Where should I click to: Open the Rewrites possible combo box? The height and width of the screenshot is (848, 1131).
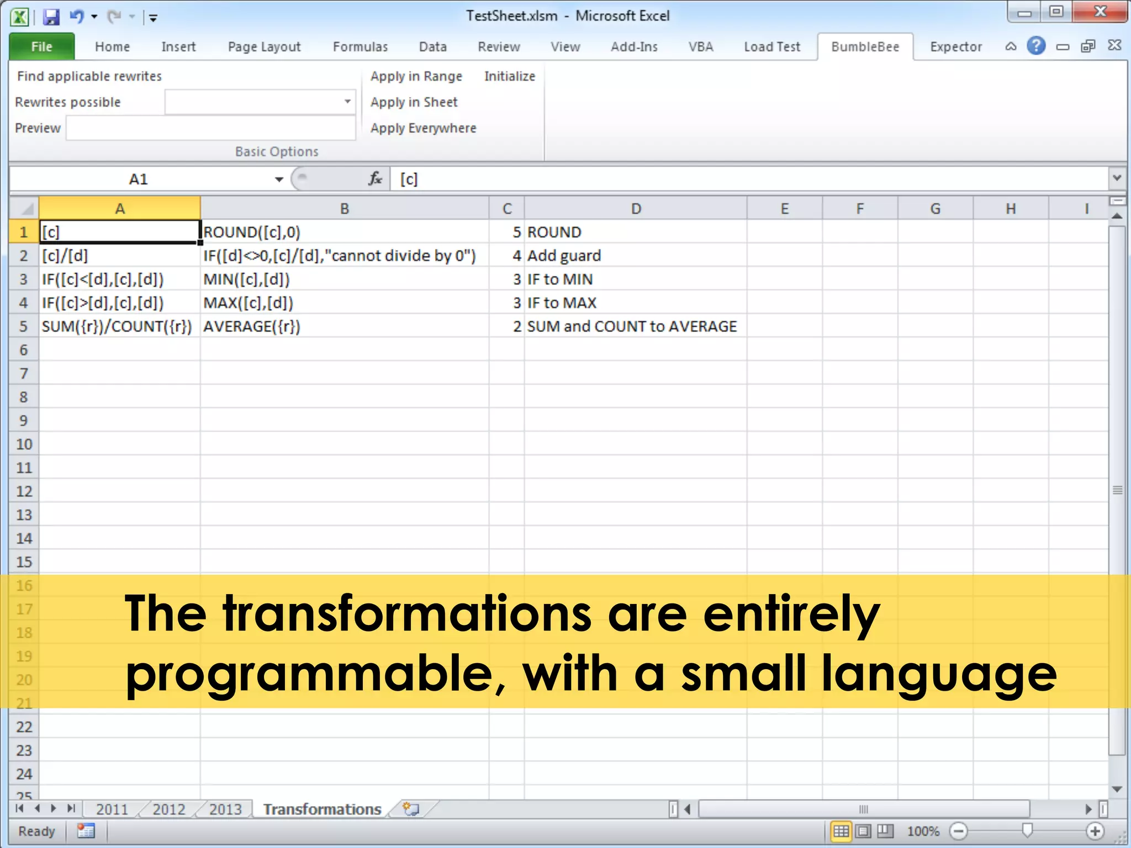[347, 102]
